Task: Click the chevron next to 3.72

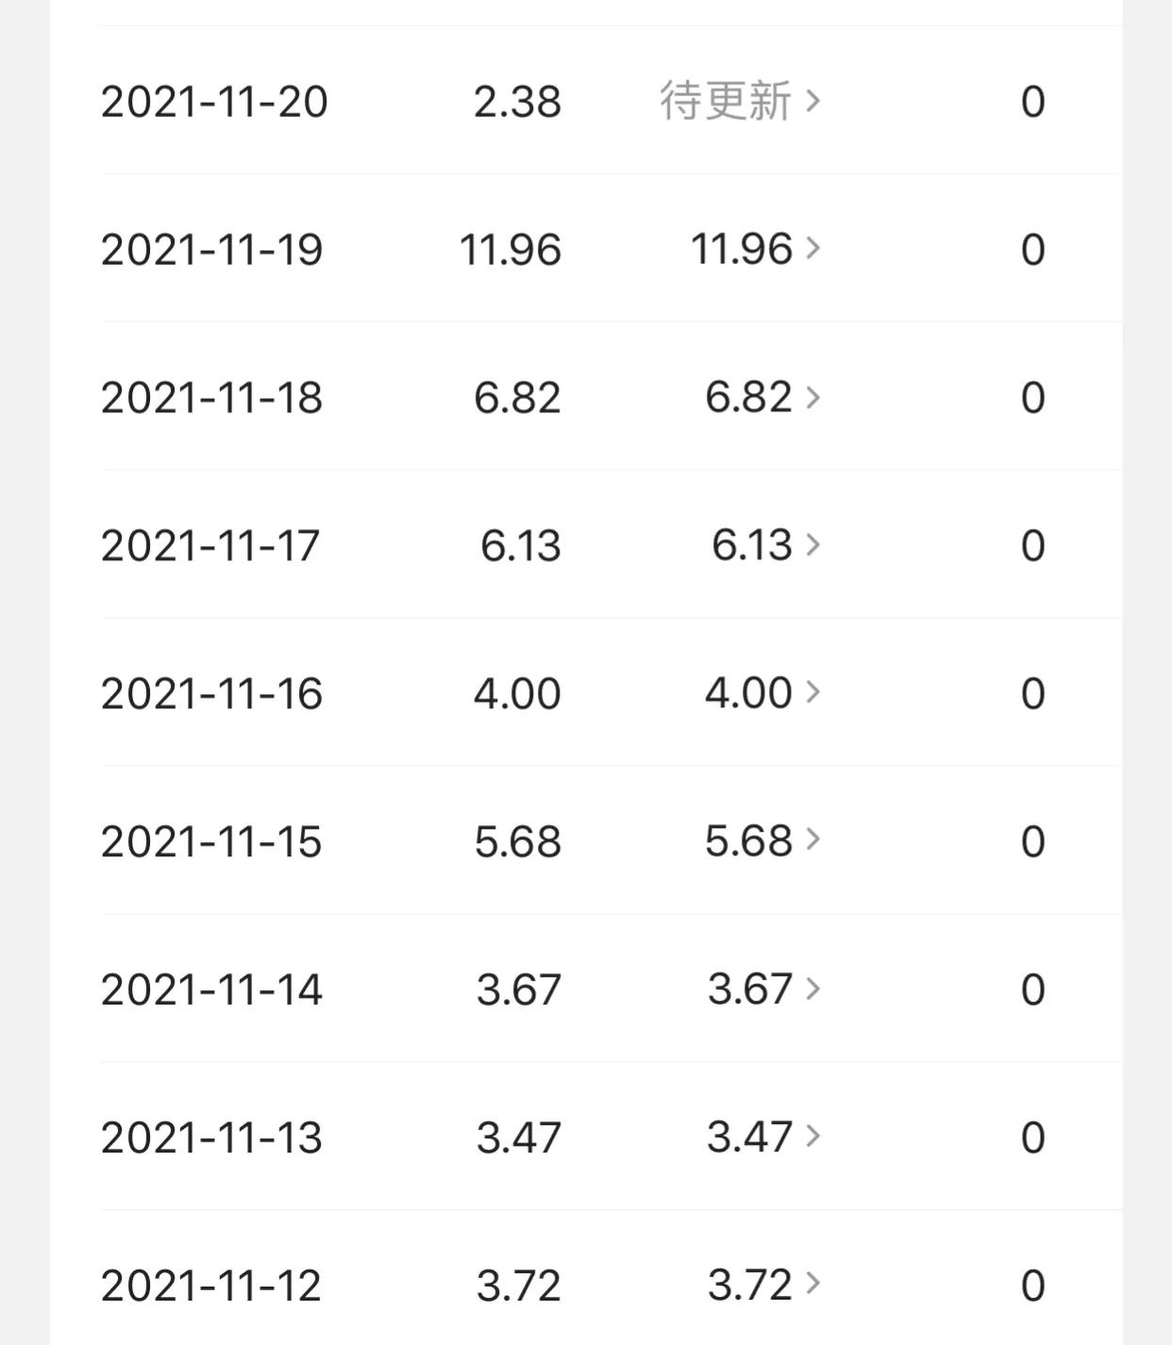Action: pos(812,1284)
